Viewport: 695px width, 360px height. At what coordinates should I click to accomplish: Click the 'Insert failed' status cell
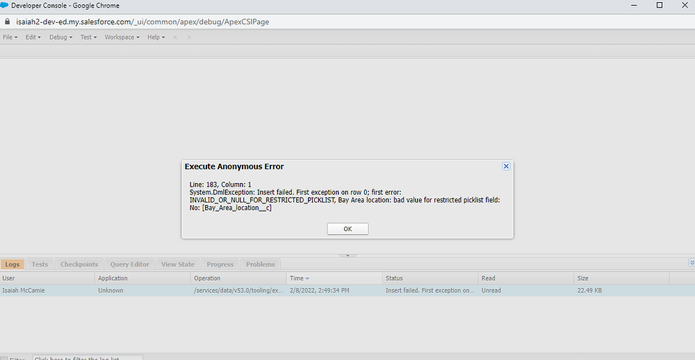click(x=430, y=291)
